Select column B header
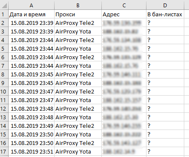Image resolution: width=189 pixels, height=157 pixels. coord(78,6)
